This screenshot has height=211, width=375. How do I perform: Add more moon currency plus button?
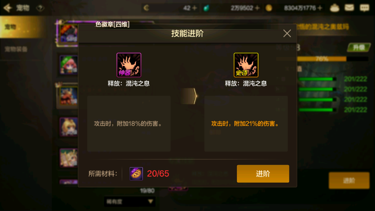point(195,8)
